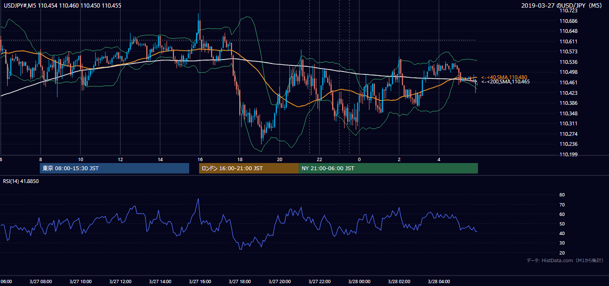The image size is (609, 286).
Task: Click the RSI(14) 41.8850 indicator label
Action: click(21, 182)
